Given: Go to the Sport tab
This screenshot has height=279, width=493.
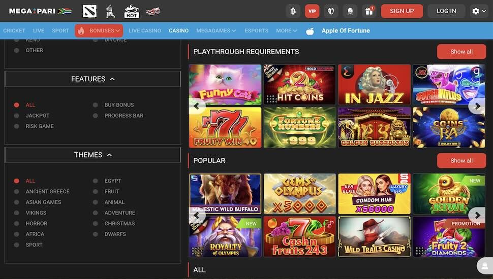Looking at the screenshot, I should coord(60,31).
